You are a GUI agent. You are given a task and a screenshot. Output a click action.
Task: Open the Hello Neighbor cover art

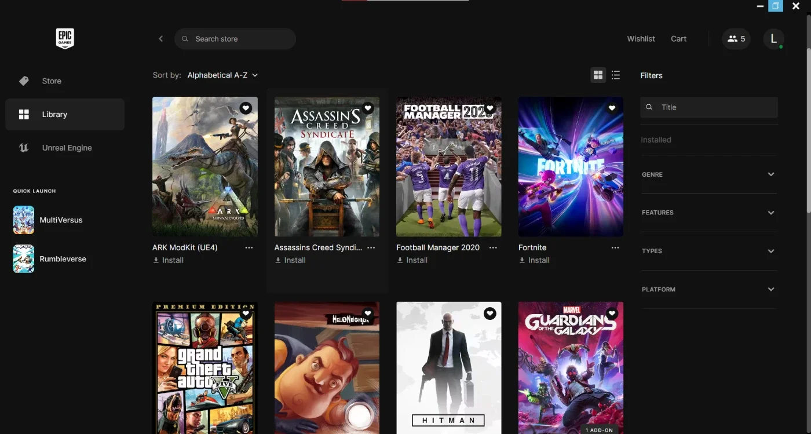pyautogui.click(x=327, y=368)
